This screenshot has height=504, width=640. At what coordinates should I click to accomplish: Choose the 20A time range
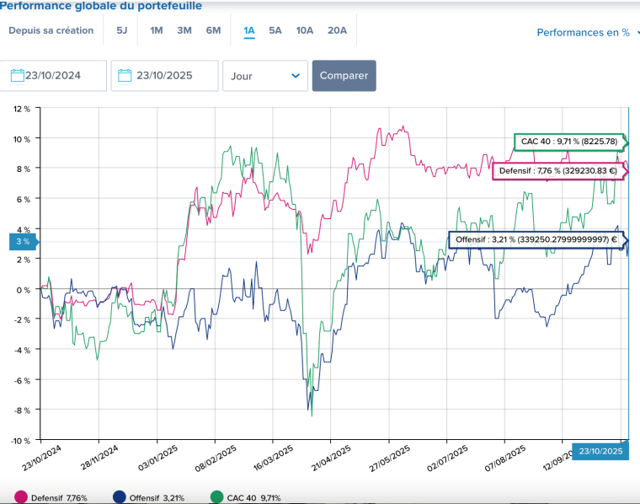(x=337, y=30)
